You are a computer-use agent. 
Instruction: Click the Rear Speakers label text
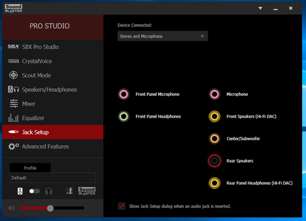(x=240, y=161)
